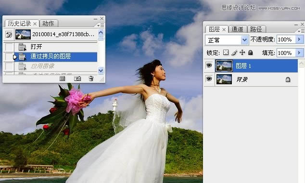Click the camera new snapshot icon
The width and height of the screenshot is (305, 183).
77,78
